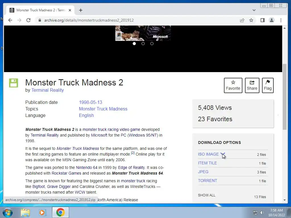
Task: Go back with browser back arrow
Action: click(10, 20)
